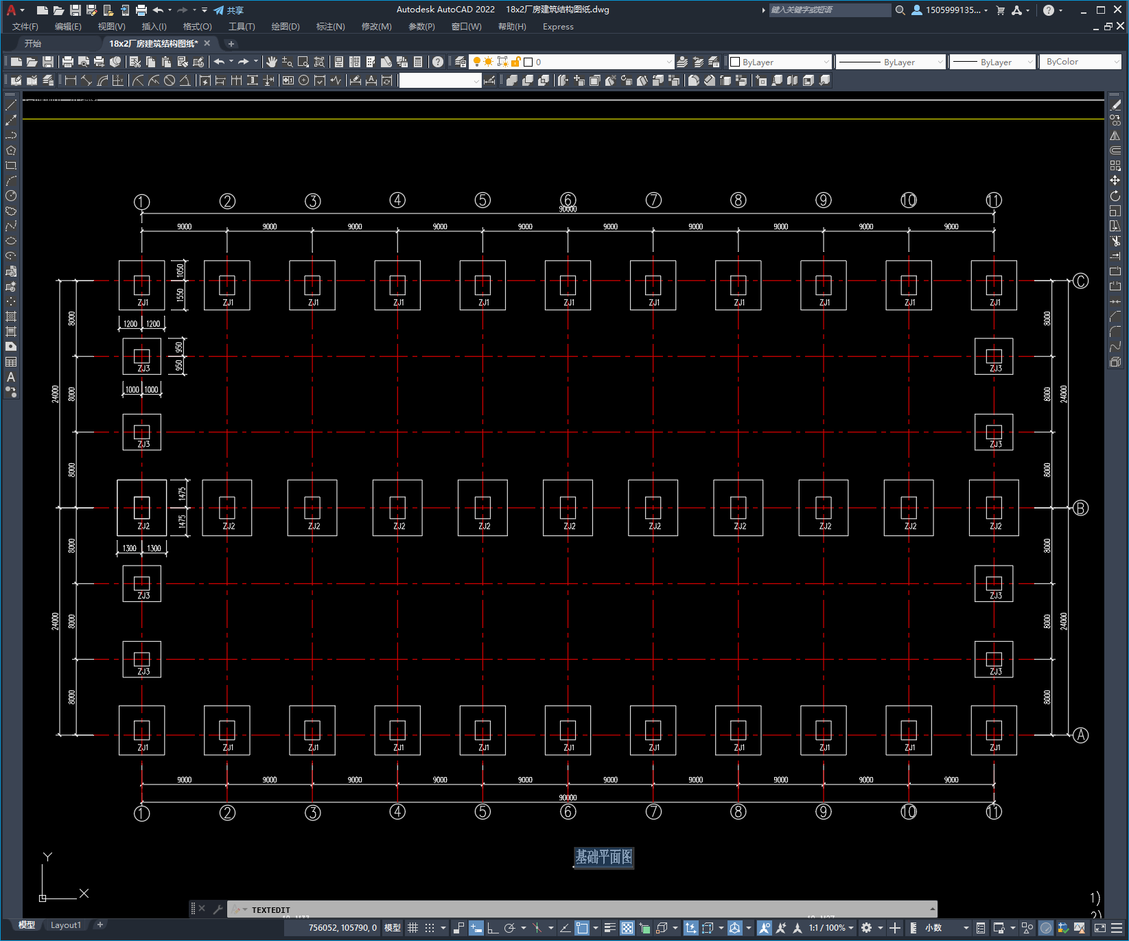Screen dimensions: 1129x941
Task: Select the Hatch tool in the left toolbar
Action: click(11, 316)
